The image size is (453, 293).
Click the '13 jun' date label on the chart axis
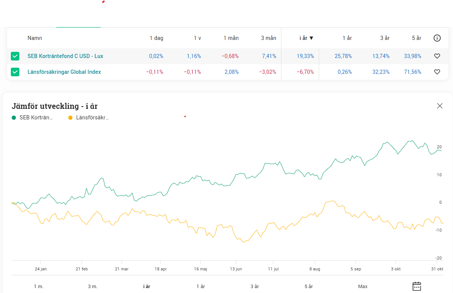[x=236, y=269]
